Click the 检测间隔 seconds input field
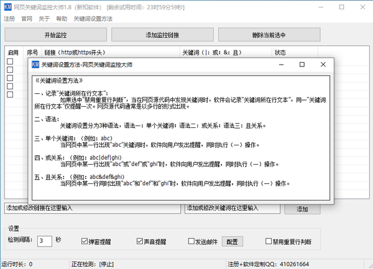This screenshot has width=373, height=269. [x=44, y=241]
